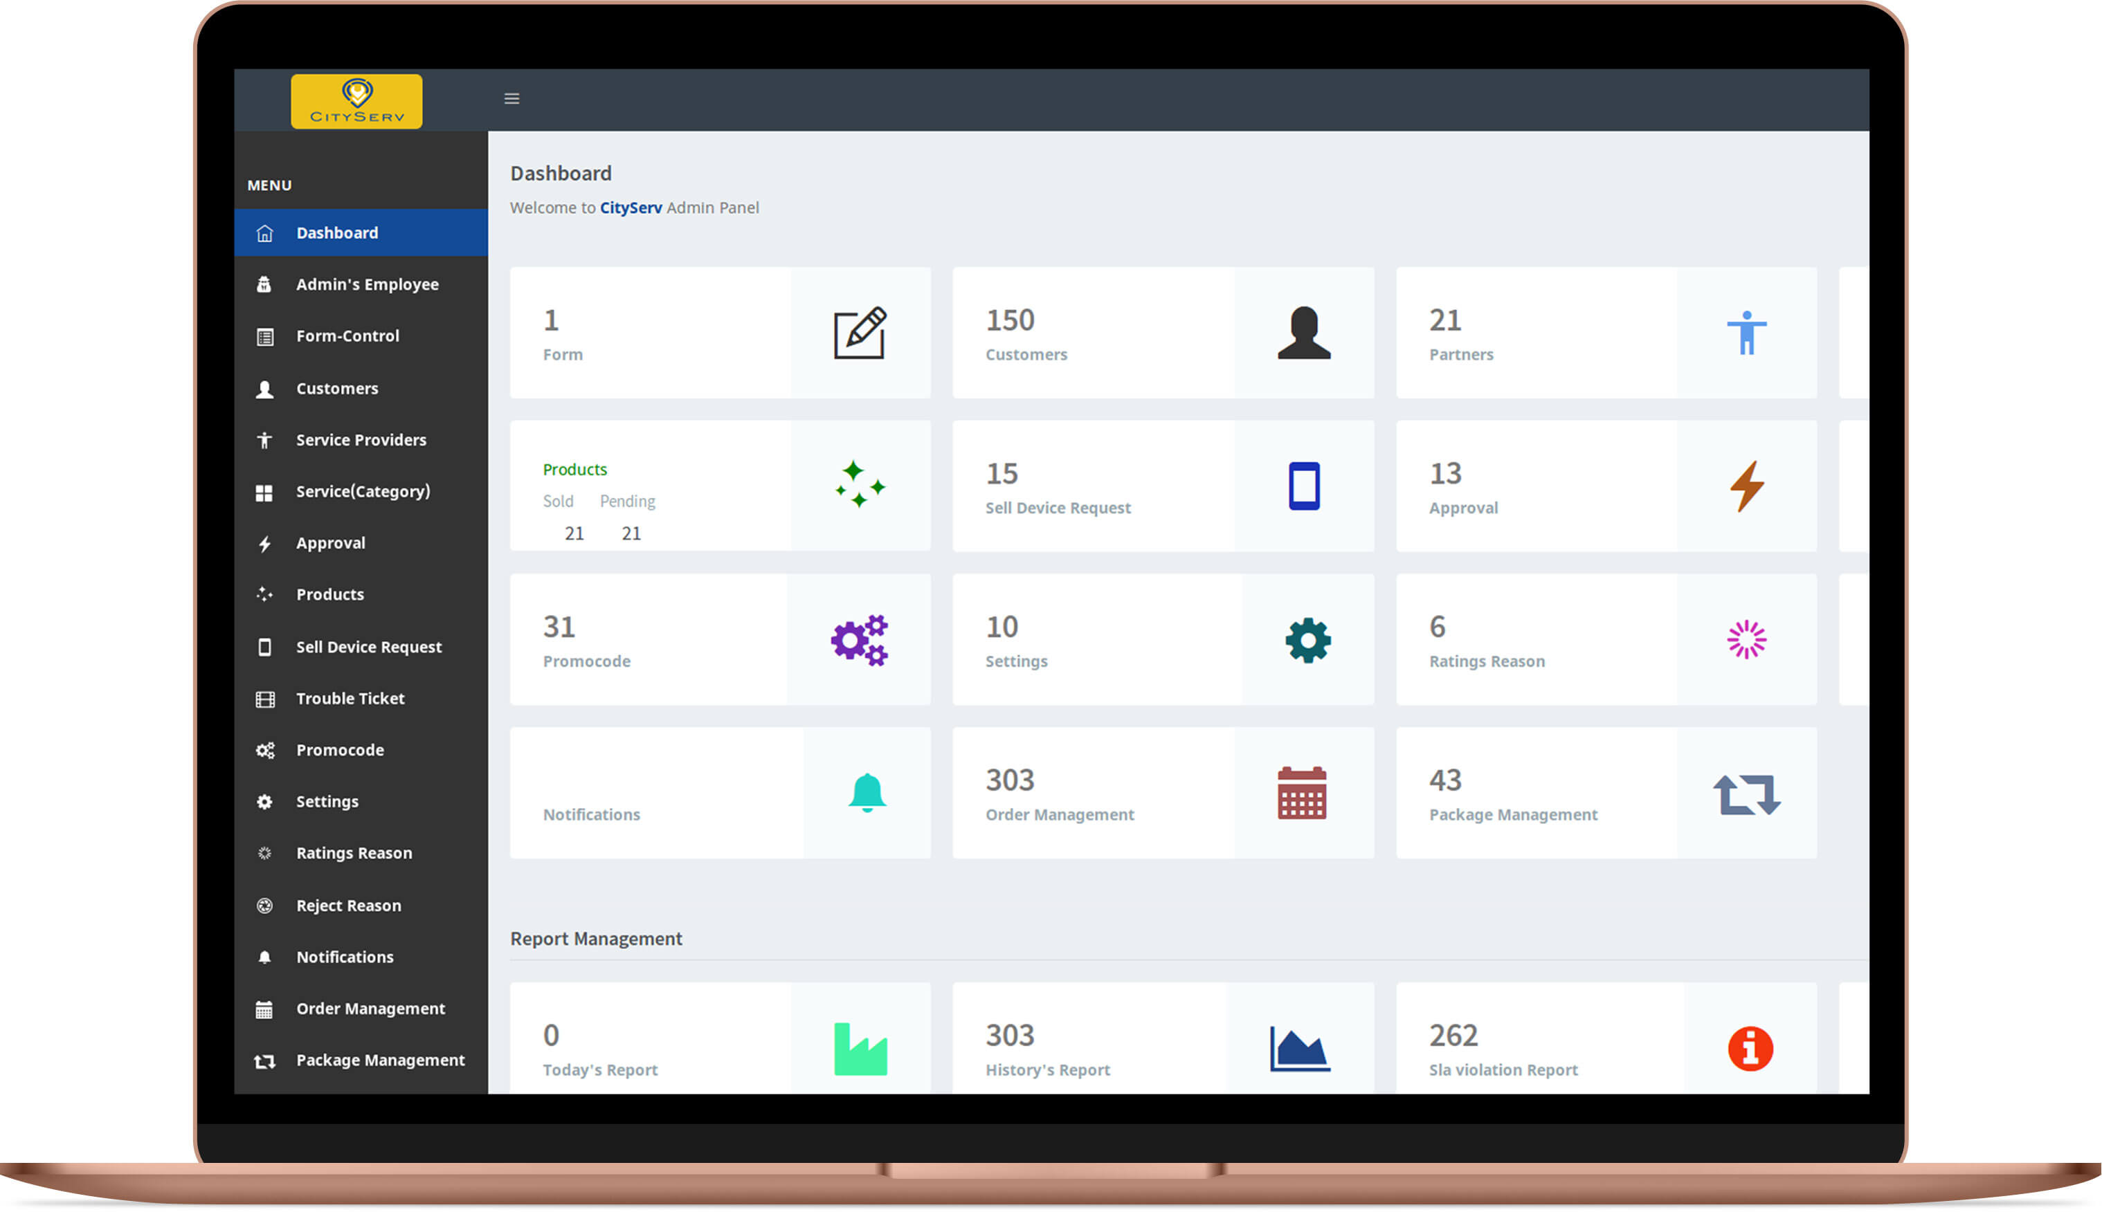This screenshot has height=1212, width=2102.
Task: Click the "13" Approval count
Action: (x=1445, y=475)
